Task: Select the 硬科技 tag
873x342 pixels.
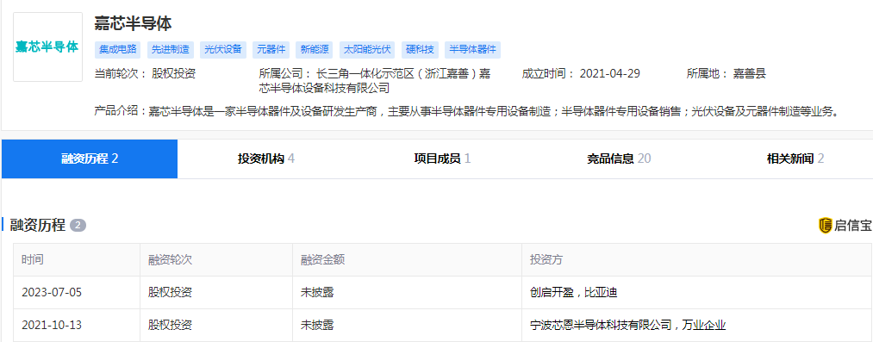Action: click(419, 49)
